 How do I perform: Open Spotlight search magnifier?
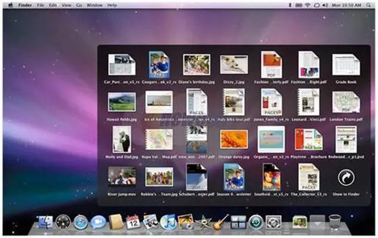pyautogui.click(x=369, y=5)
